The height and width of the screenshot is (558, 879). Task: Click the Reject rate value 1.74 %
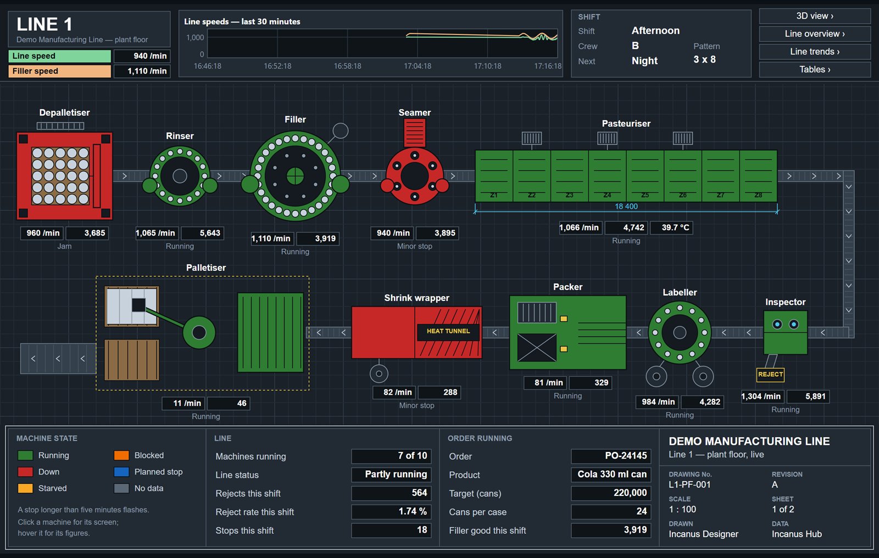click(391, 511)
